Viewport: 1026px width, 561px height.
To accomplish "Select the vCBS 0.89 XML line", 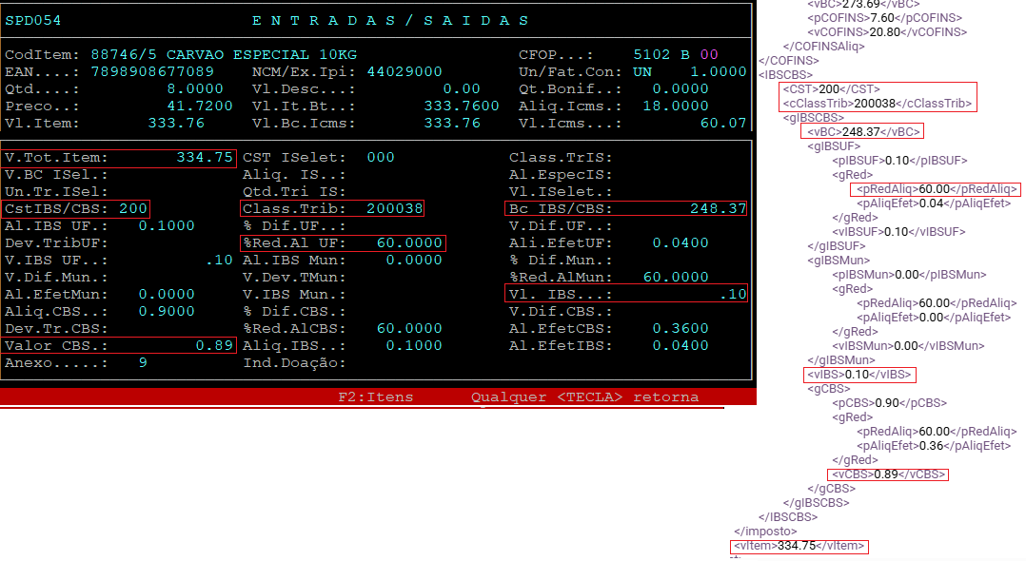I will [x=887, y=474].
